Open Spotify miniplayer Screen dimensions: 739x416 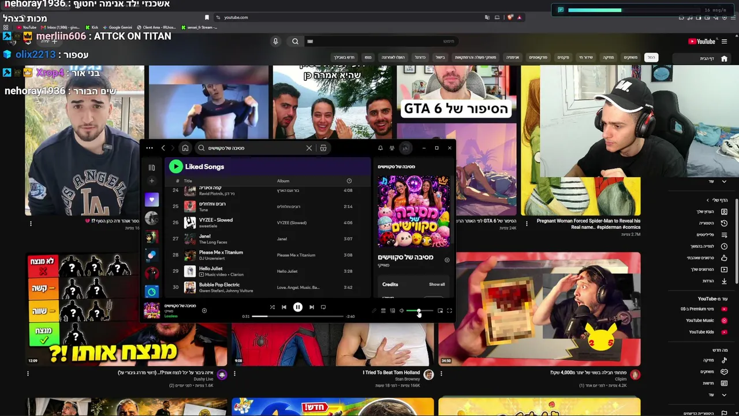[x=440, y=311]
